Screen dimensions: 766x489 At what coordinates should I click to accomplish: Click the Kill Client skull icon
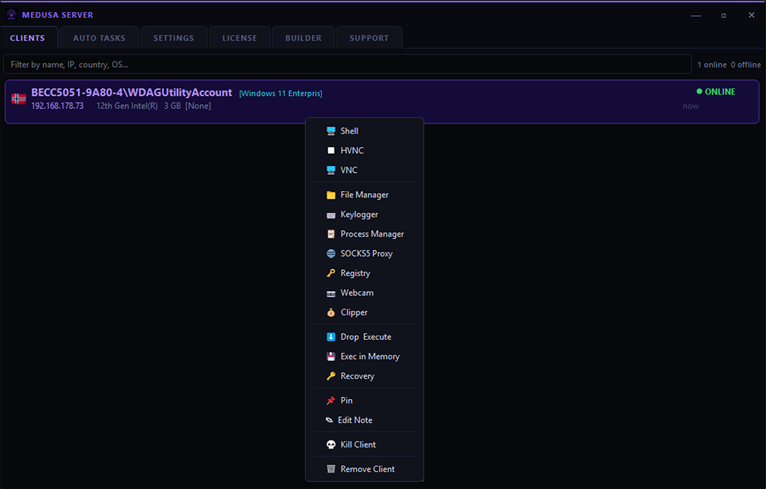coord(331,444)
